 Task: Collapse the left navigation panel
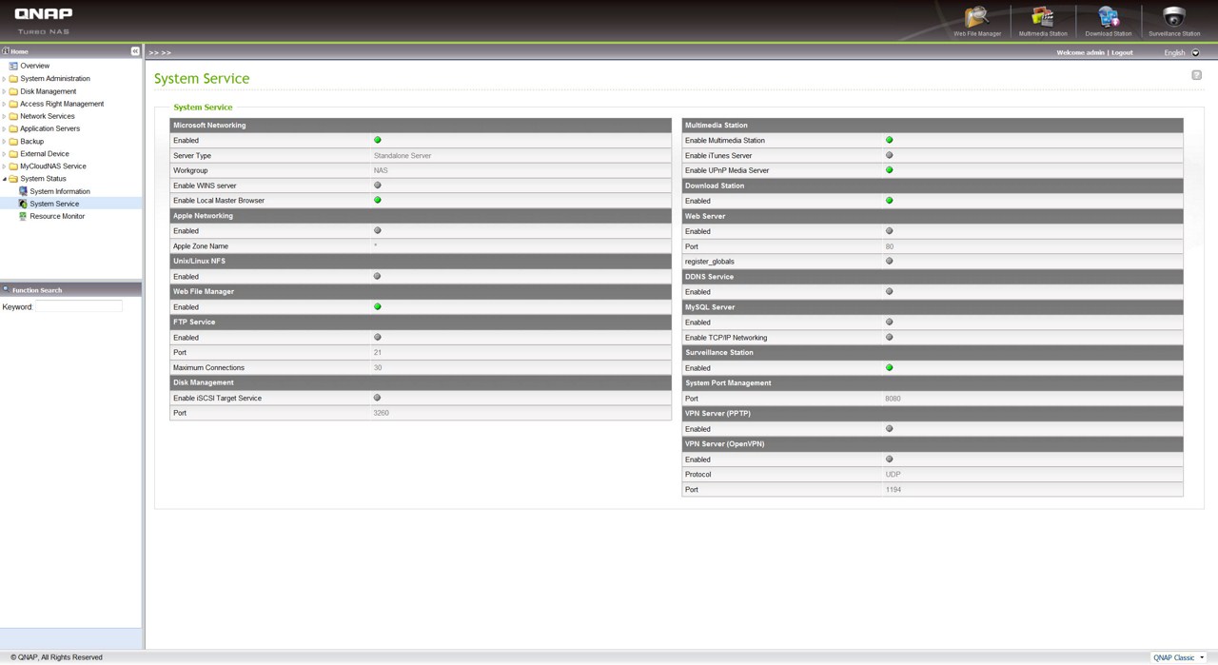135,51
